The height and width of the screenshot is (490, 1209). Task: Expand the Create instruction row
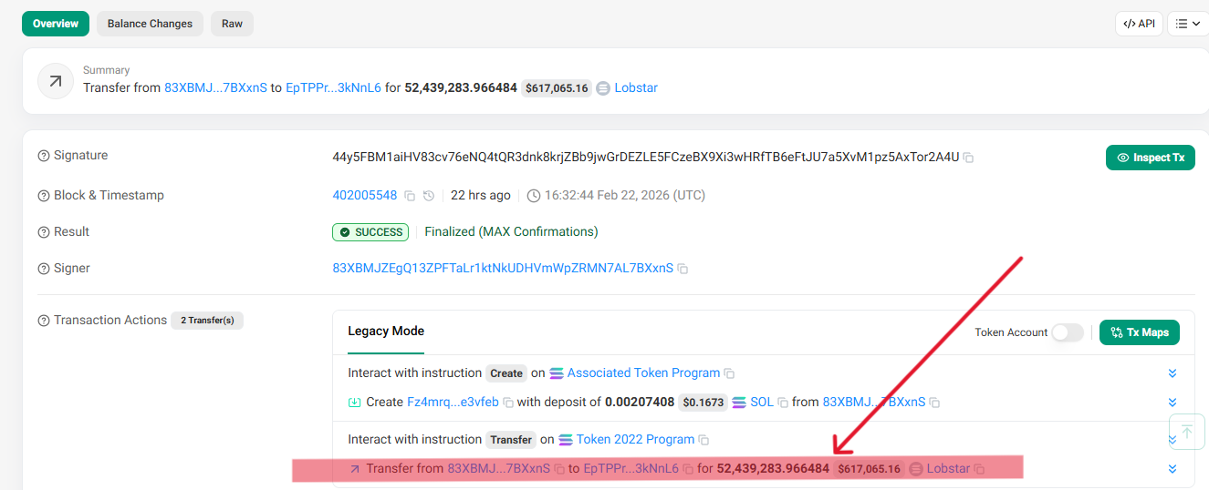click(x=1173, y=373)
